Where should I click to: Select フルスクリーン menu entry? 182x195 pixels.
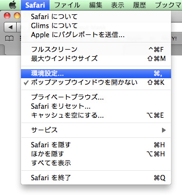point(96,50)
